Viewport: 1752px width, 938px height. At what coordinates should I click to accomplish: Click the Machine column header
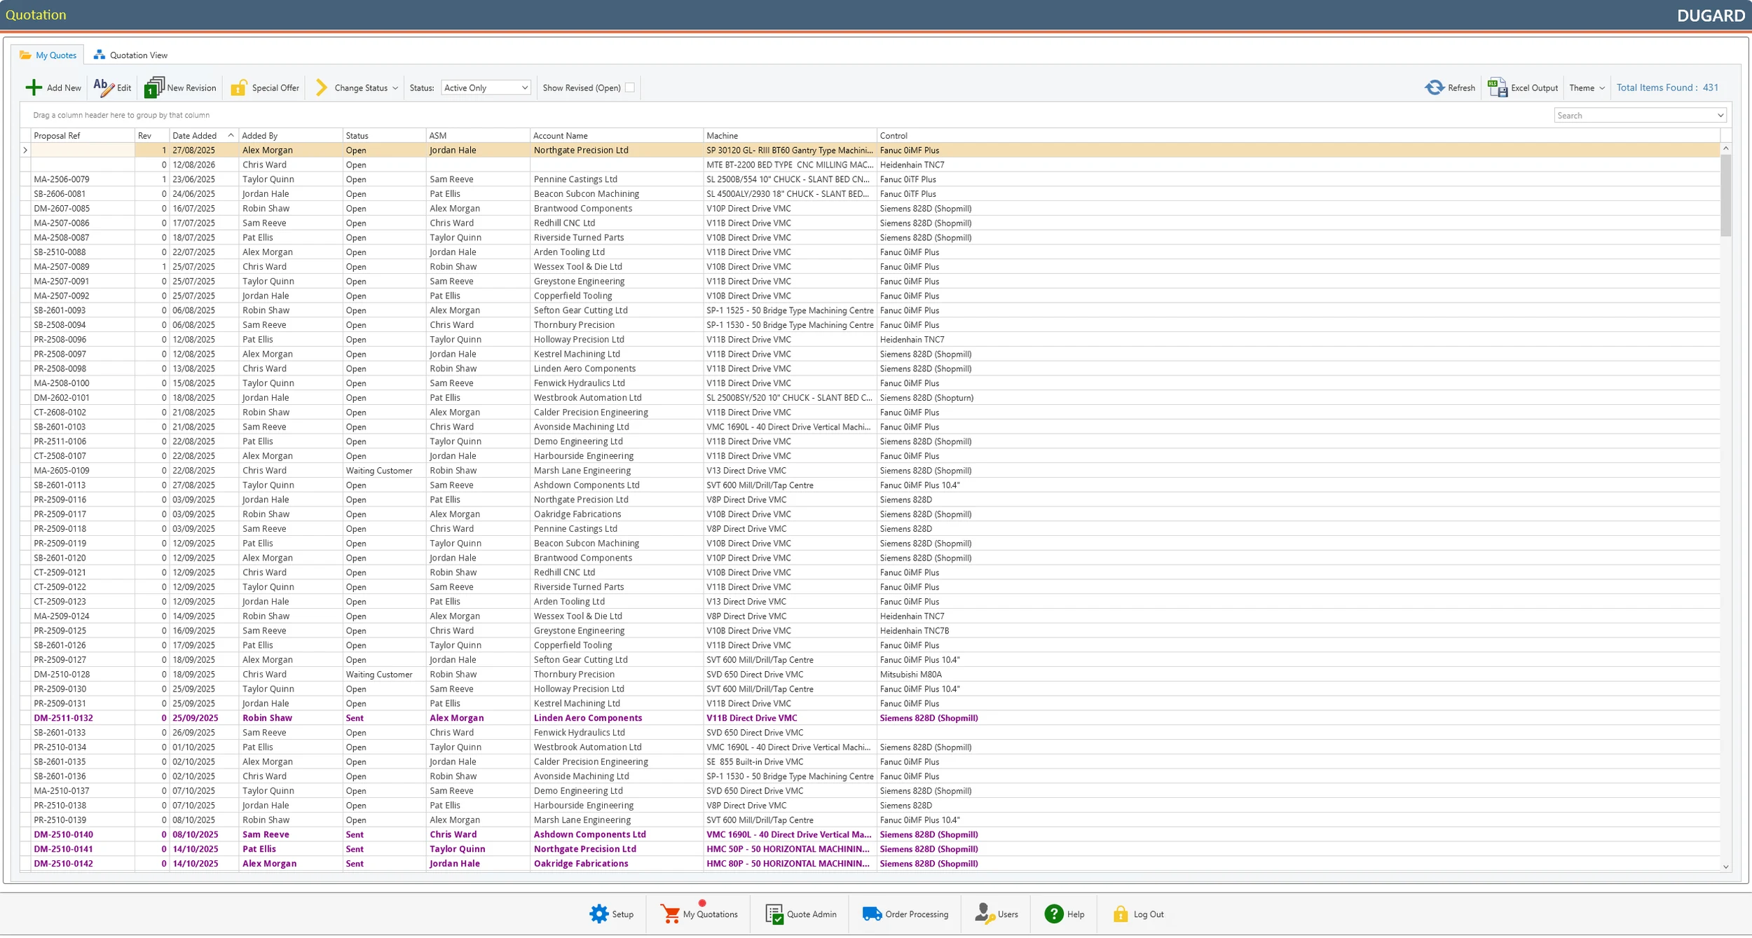click(x=790, y=136)
